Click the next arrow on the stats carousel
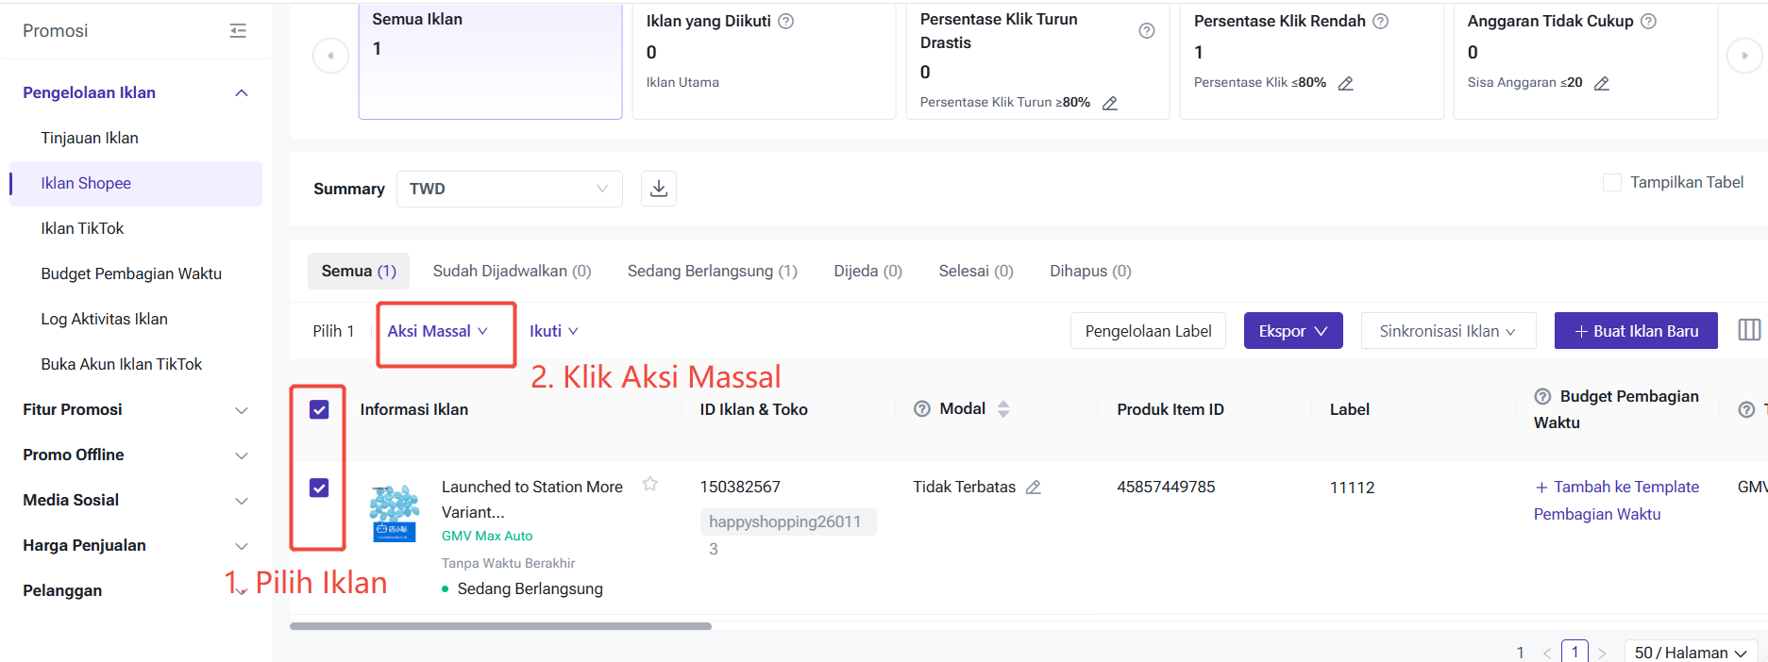 (1744, 56)
